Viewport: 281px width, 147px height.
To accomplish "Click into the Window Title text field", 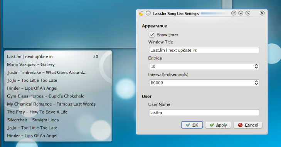I will 204,50.
